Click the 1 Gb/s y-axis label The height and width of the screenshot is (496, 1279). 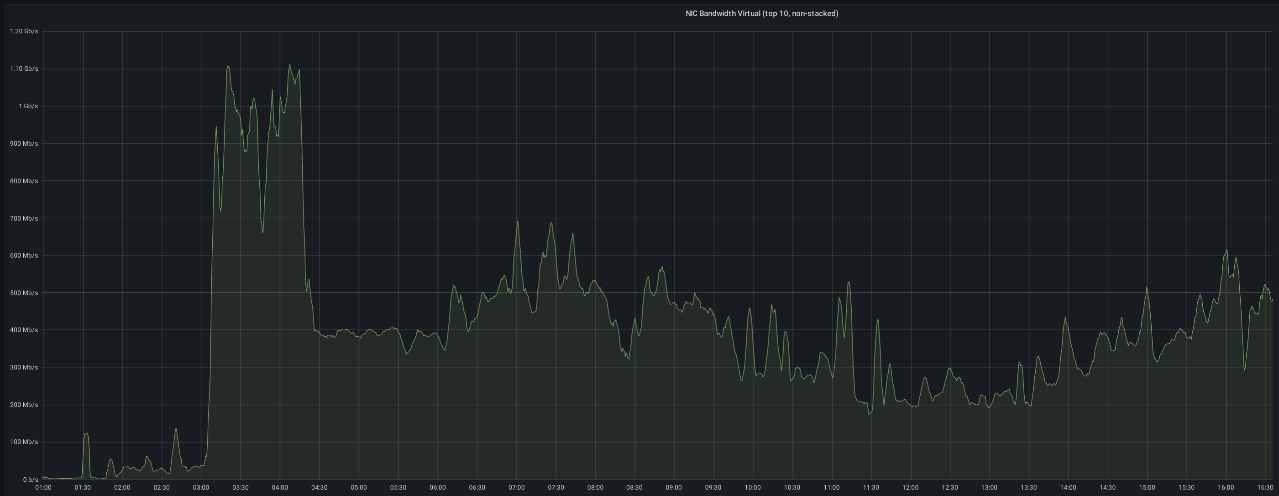[x=28, y=106]
